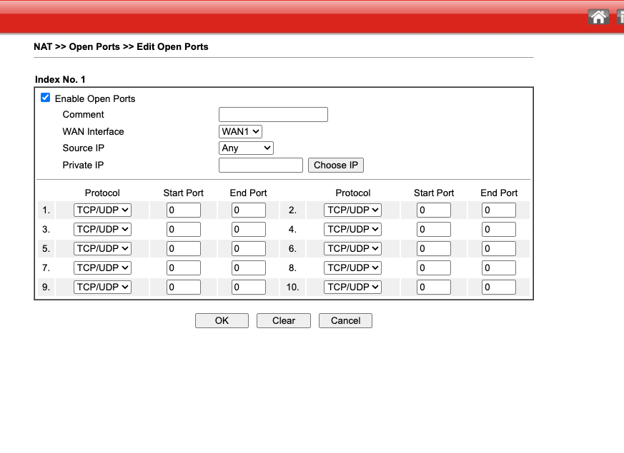Image resolution: width=624 pixels, height=453 pixels.
Task: Click the Start Port field for row 1
Action: click(x=183, y=210)
